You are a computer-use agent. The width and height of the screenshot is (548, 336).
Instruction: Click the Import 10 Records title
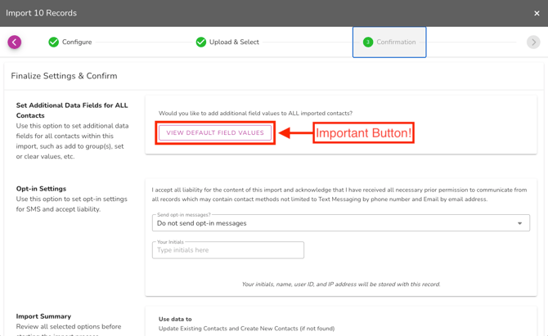[42, 13]
